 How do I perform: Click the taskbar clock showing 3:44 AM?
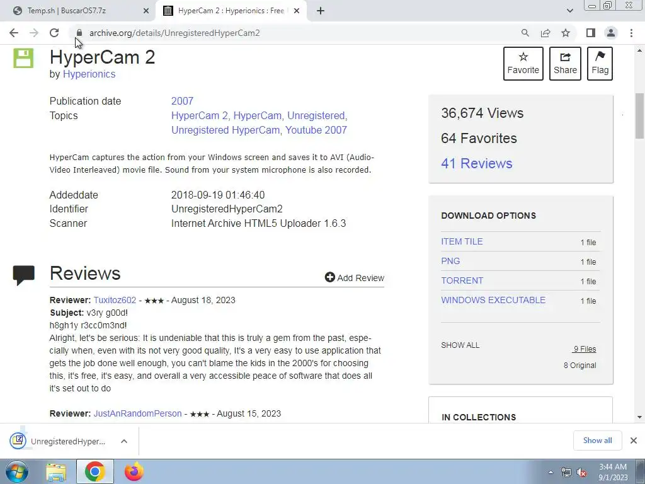point(613,472)
